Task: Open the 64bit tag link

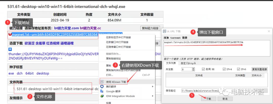Action: tap(29, 73)
